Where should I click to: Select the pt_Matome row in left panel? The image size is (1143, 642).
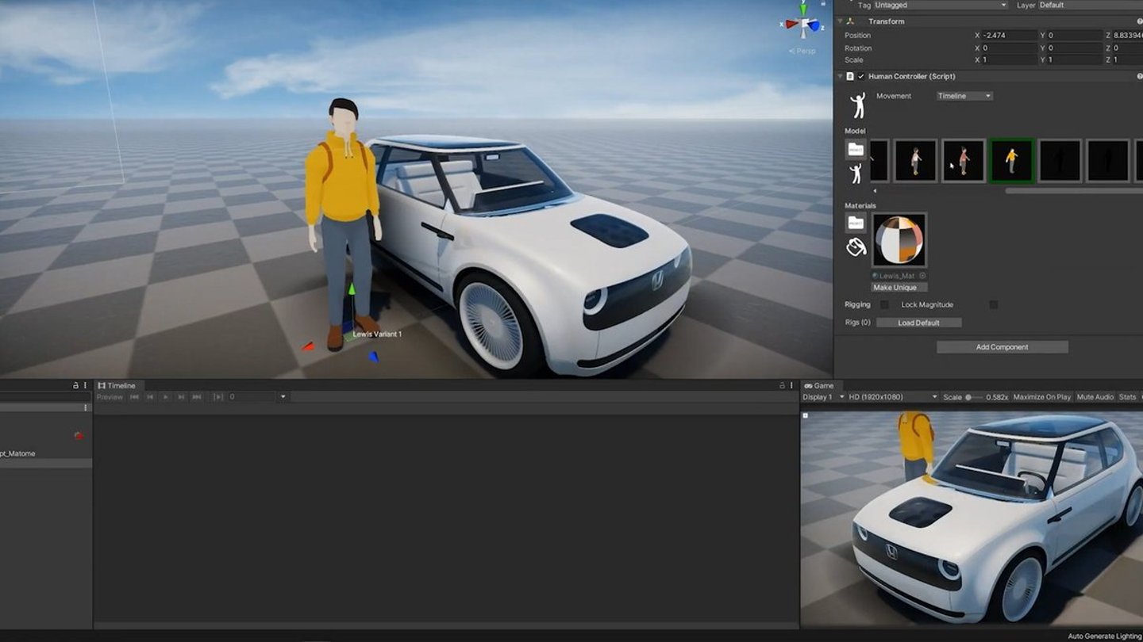46,453
